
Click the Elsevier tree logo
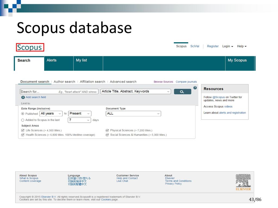(243, 182)
